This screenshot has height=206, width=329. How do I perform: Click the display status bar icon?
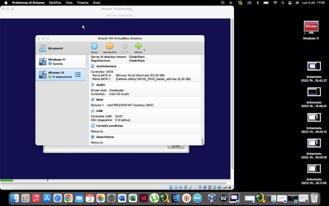200,187
